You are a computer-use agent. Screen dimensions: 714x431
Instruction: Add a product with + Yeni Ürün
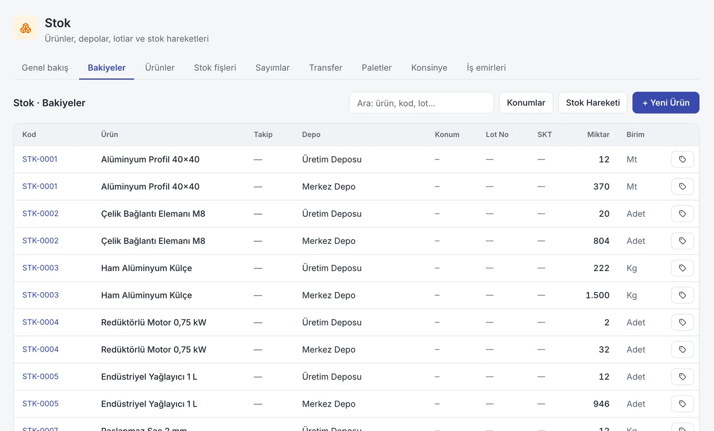pyautogui.click(x=666, y=103)
